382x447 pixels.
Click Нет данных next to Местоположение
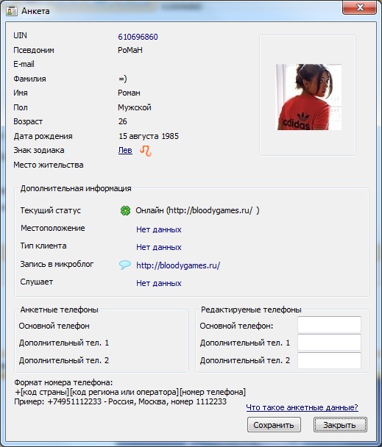coord(159,229)
